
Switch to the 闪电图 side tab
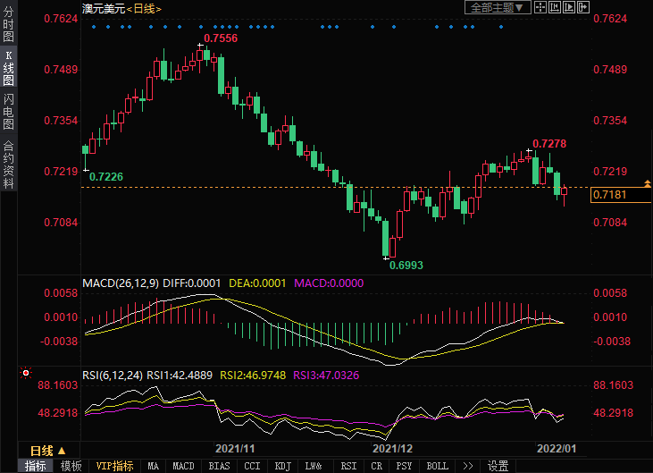point(8,112)
